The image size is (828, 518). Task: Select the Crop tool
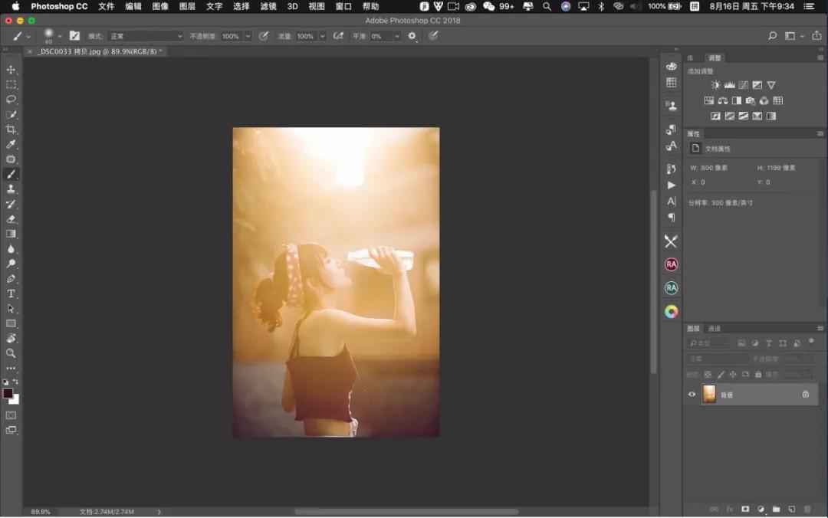(x=11, y=129)
